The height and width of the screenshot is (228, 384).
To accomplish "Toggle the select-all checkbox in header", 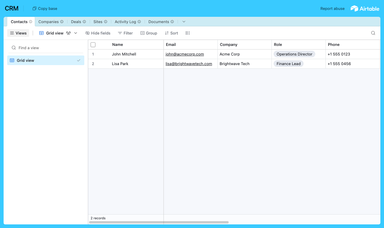I will pos(93,45).
